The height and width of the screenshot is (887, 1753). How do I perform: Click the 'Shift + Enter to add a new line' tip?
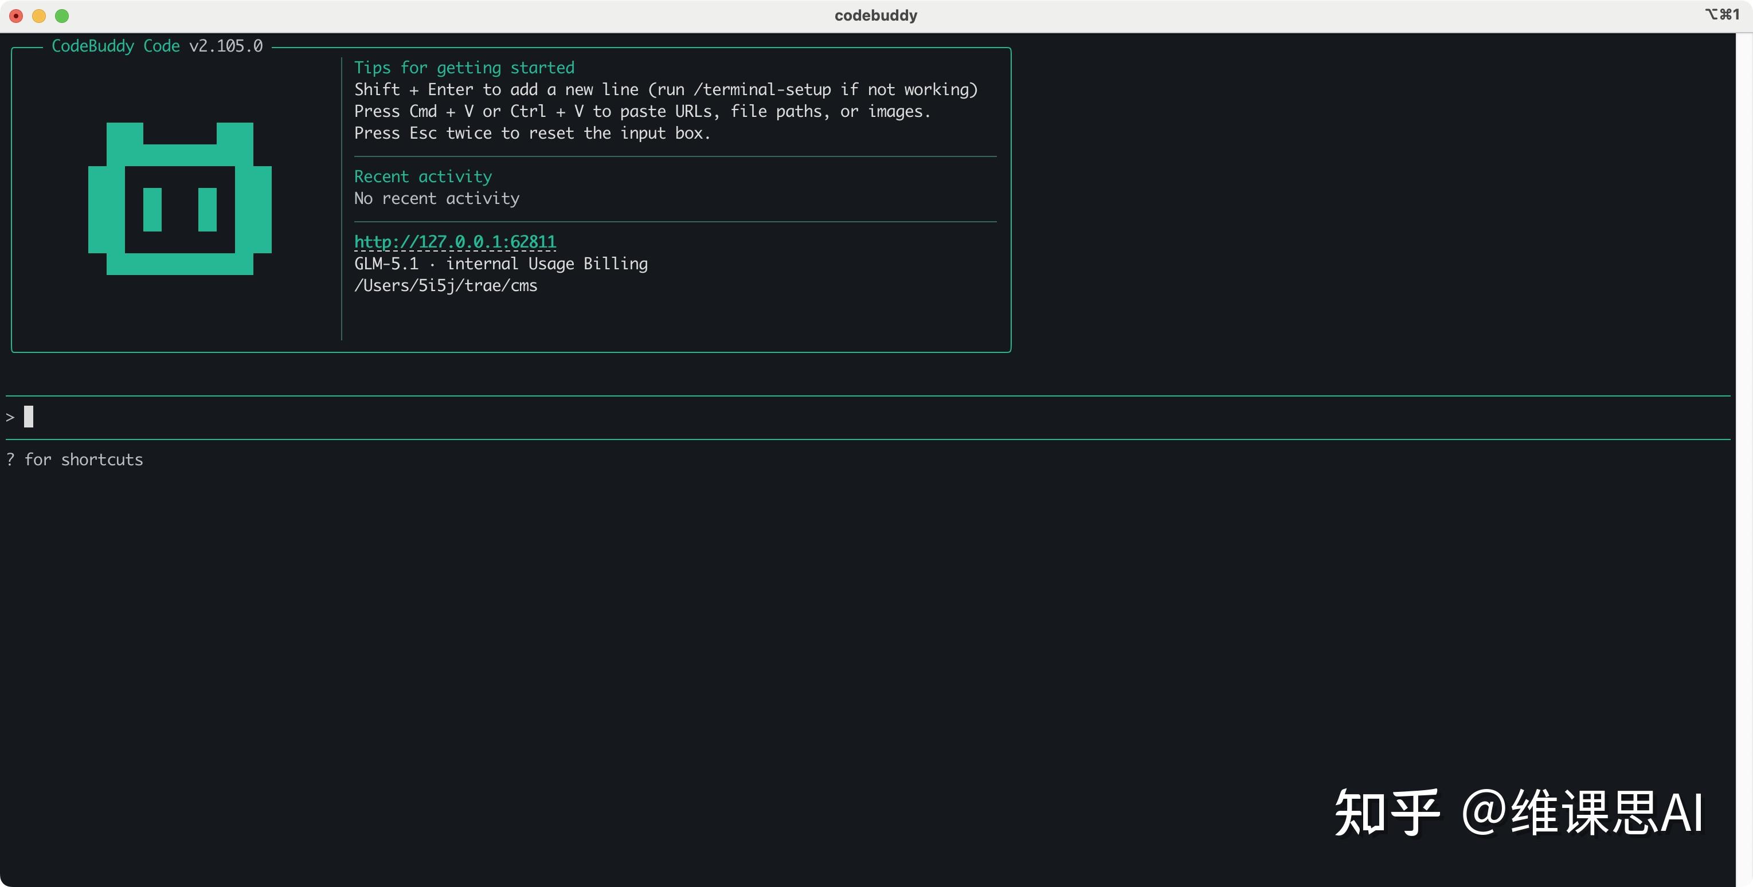pyautogui.click(x=666, y=90)
